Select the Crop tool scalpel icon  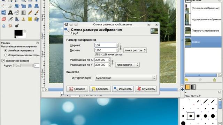[10, 6]
